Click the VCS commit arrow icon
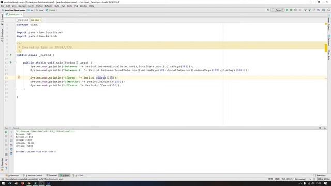The image size is (331, 186). point(310,10)
